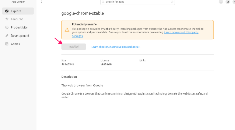Open Learn more about third party packages link
The height and width of the screenshot is (130, 235).
[x=135, y=34]
